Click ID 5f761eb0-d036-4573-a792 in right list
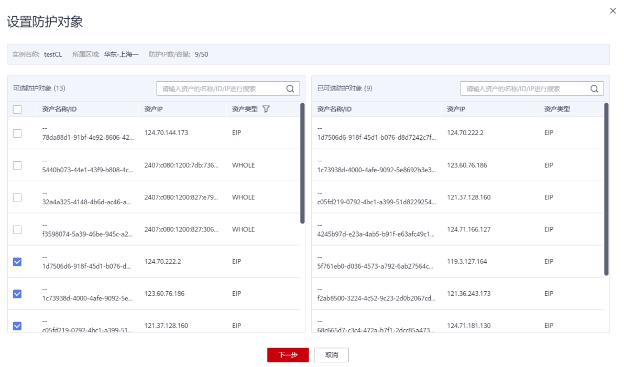 click(375, 266)
